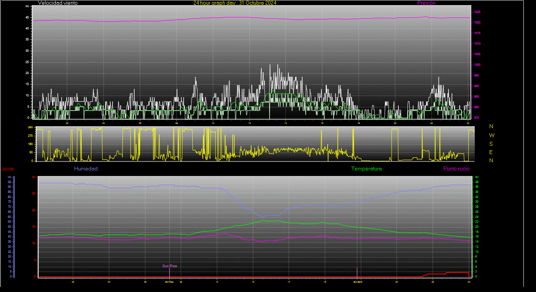Click the sunset vertical marker line in lower chart
This screenshot has width=536, height=292.
[357, 272]
